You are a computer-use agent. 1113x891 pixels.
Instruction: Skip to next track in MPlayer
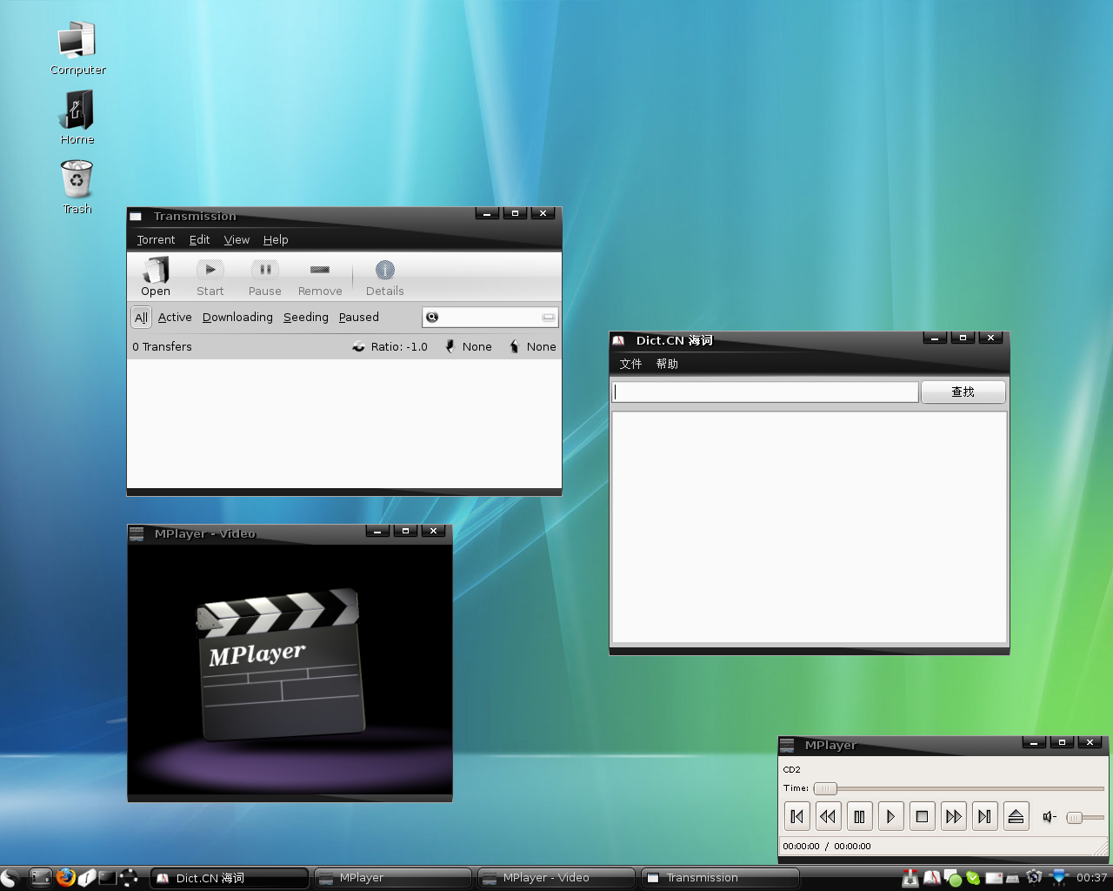coord(984,816)
